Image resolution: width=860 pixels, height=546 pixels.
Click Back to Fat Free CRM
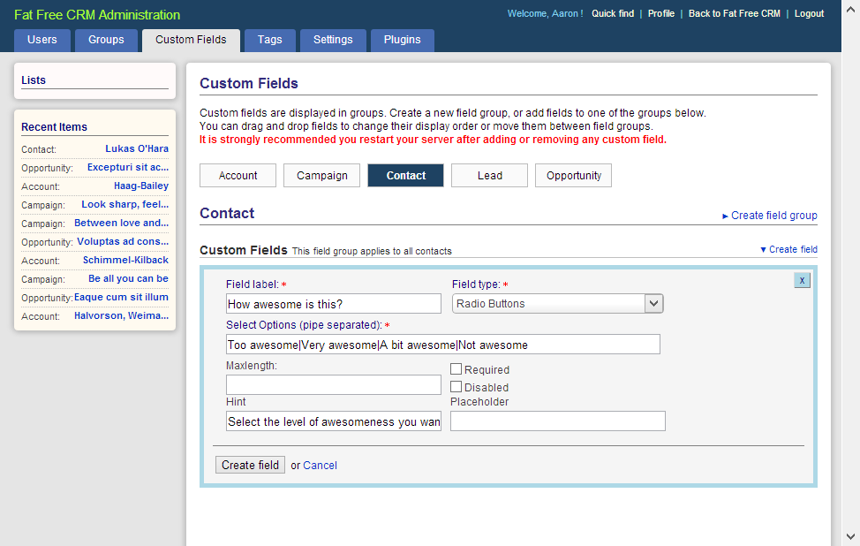pos(734,14)
